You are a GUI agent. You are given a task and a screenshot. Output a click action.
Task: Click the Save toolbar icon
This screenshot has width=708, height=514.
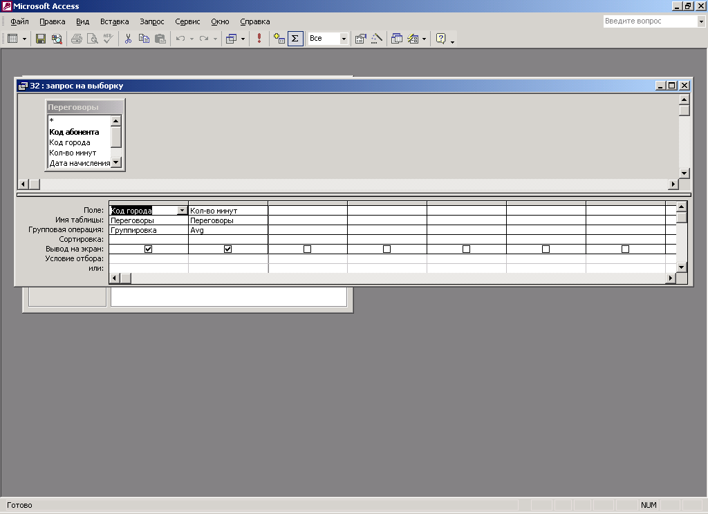coord(41,39)
